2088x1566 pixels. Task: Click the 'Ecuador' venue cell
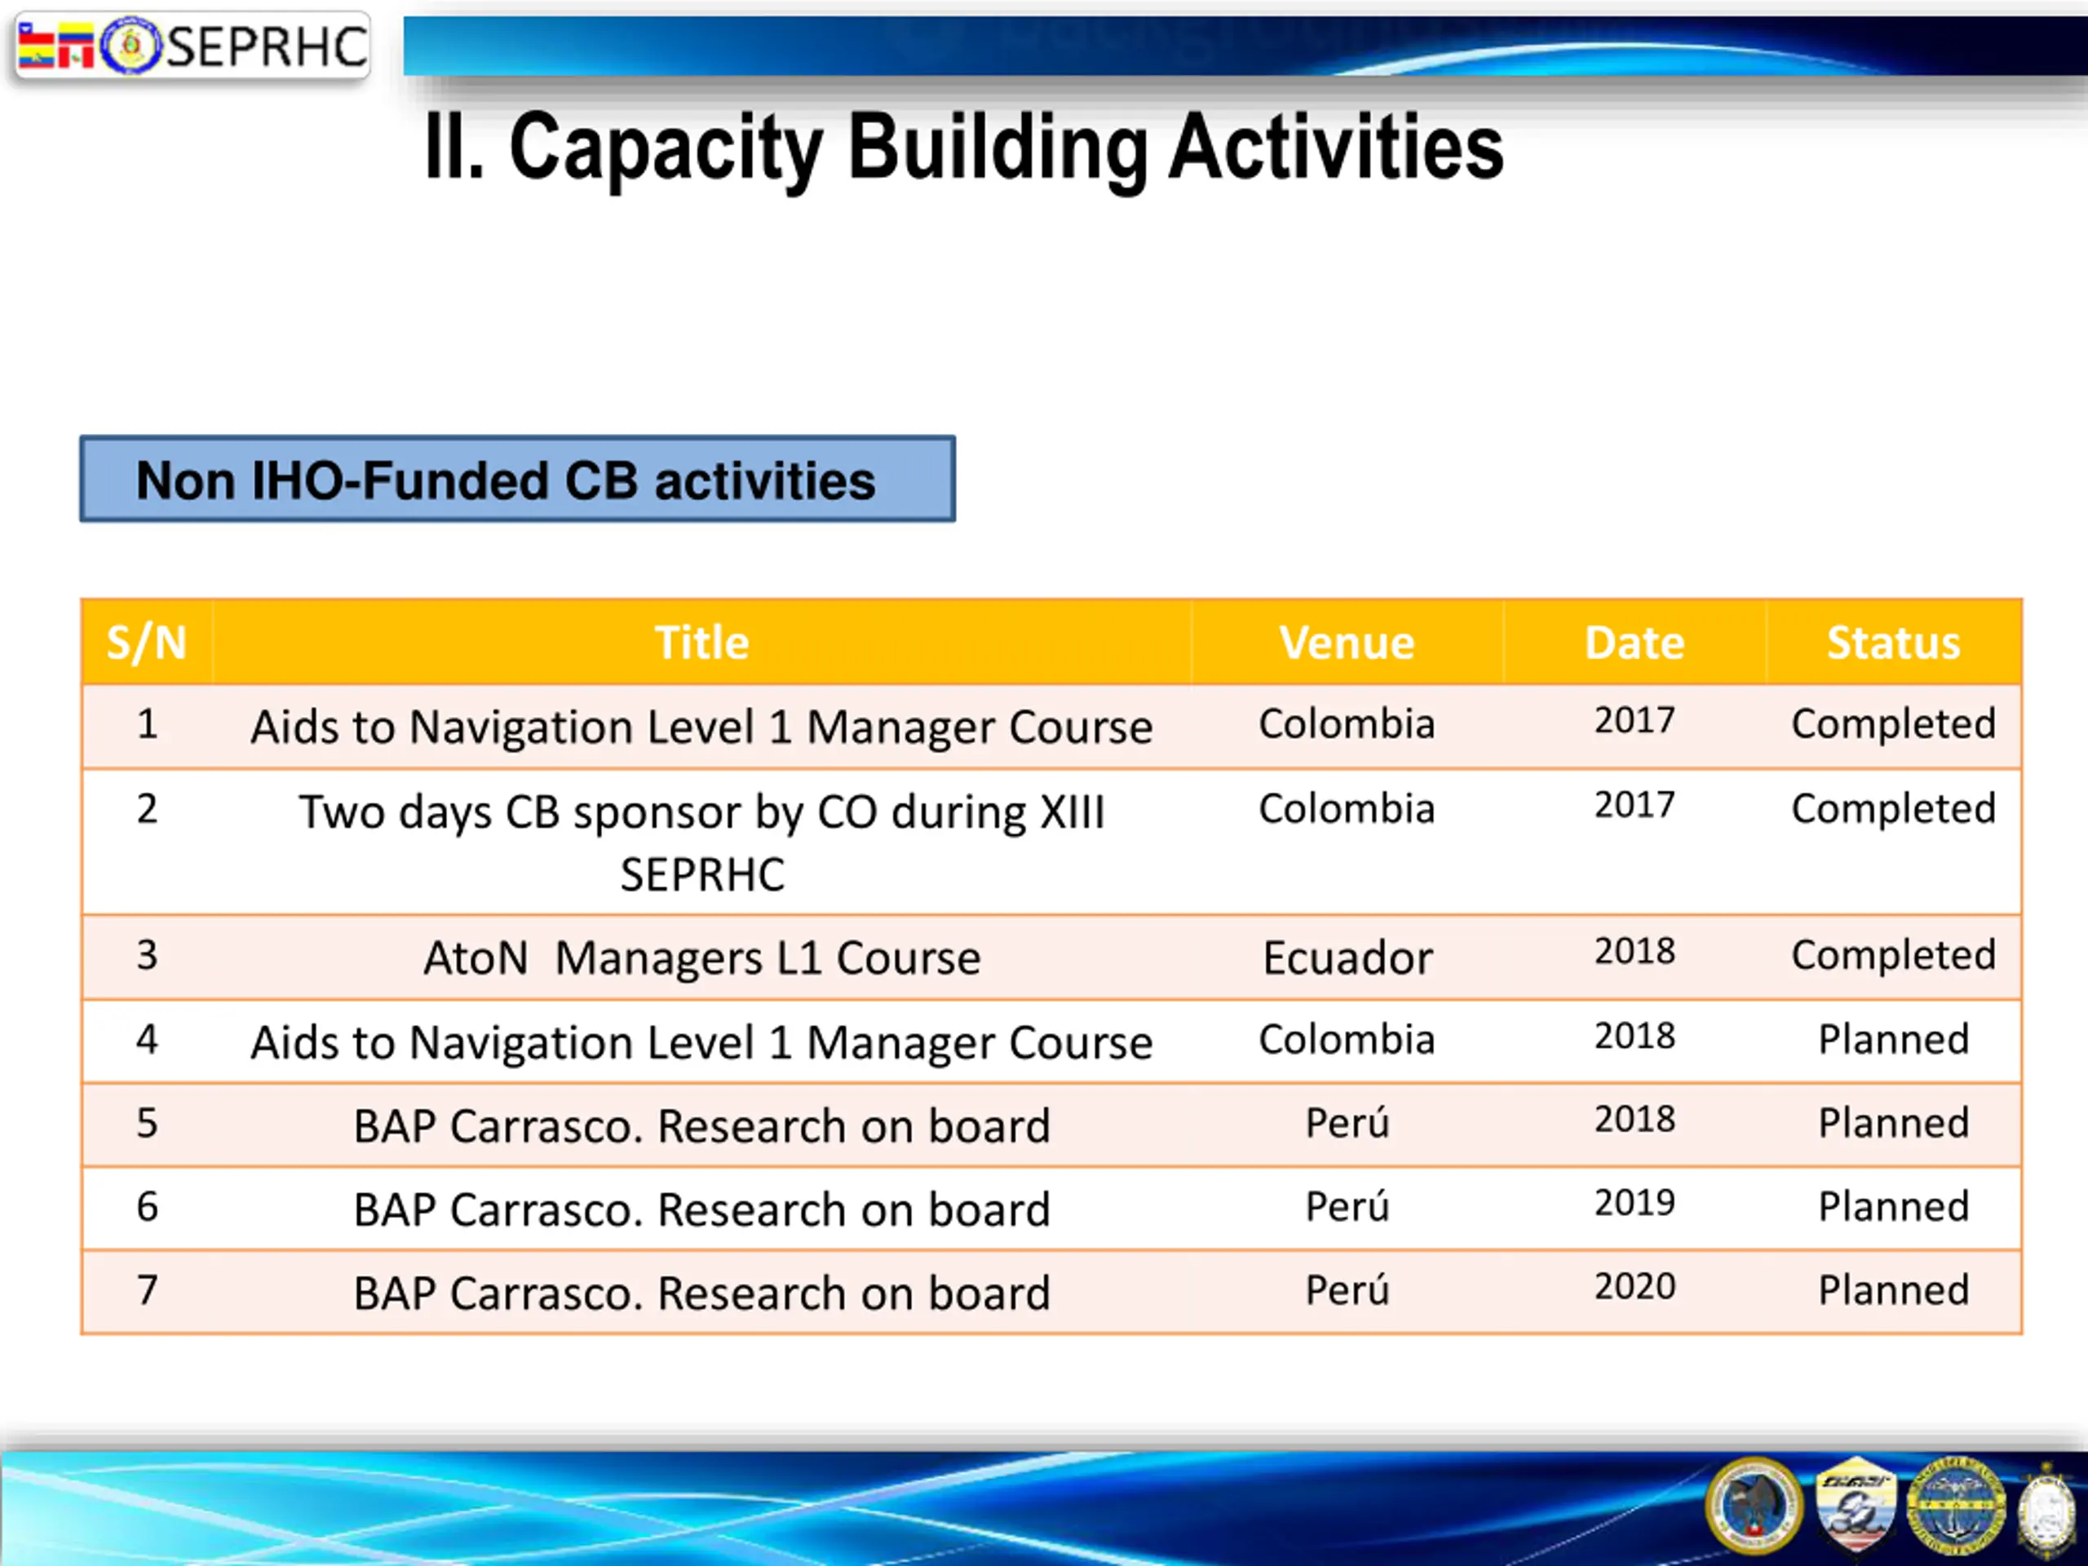pyautogui.click(x=1348, y=958)
